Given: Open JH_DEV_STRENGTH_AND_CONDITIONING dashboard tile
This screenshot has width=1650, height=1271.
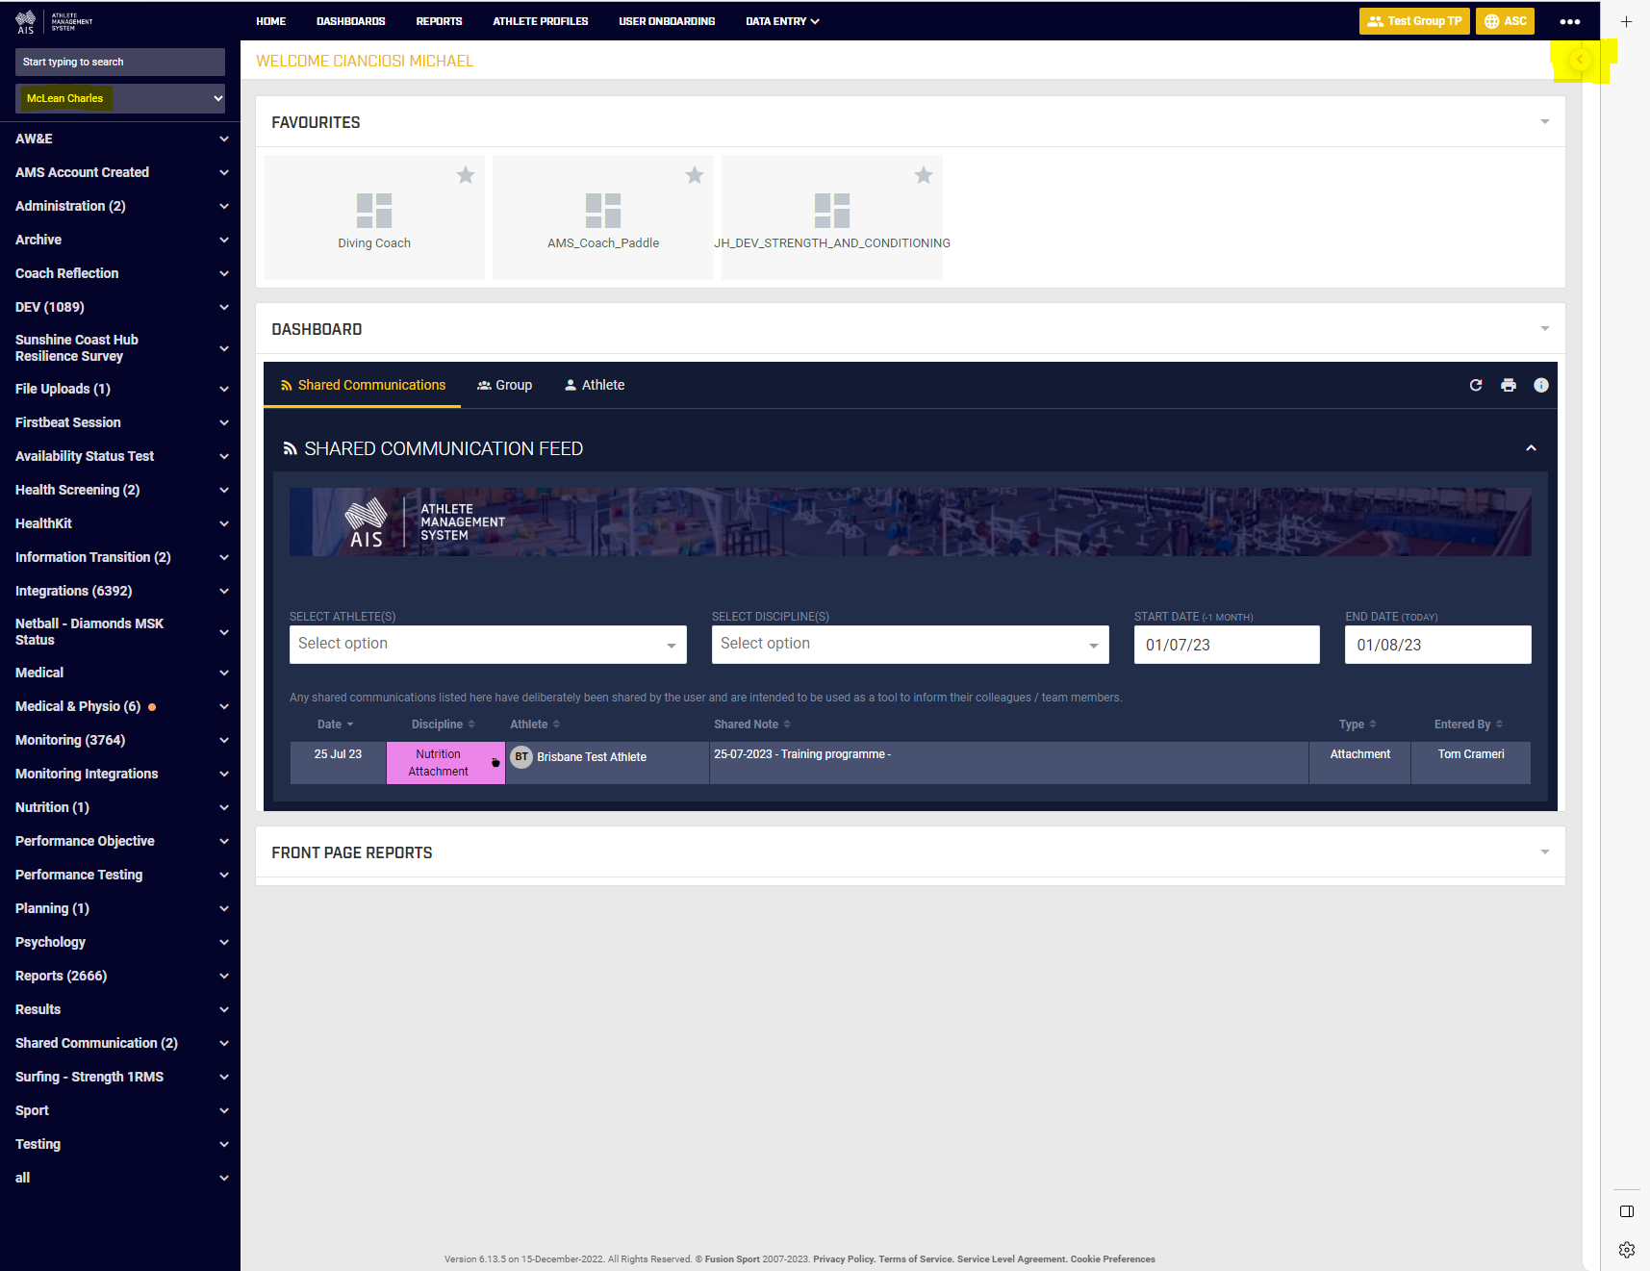Looking at the screenshot, I should [x=832, y=218].
